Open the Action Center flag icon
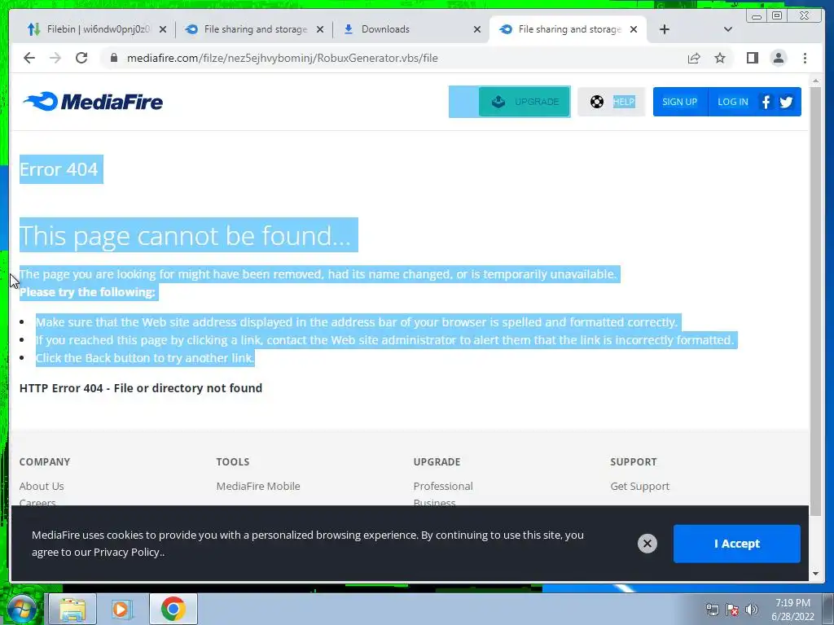834x625 pixels. (x=732, y=610)
